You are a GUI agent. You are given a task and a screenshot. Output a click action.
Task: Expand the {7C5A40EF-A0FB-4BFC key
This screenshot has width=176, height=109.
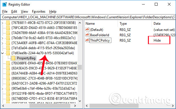pyautogui.click(x=3, y=43)
